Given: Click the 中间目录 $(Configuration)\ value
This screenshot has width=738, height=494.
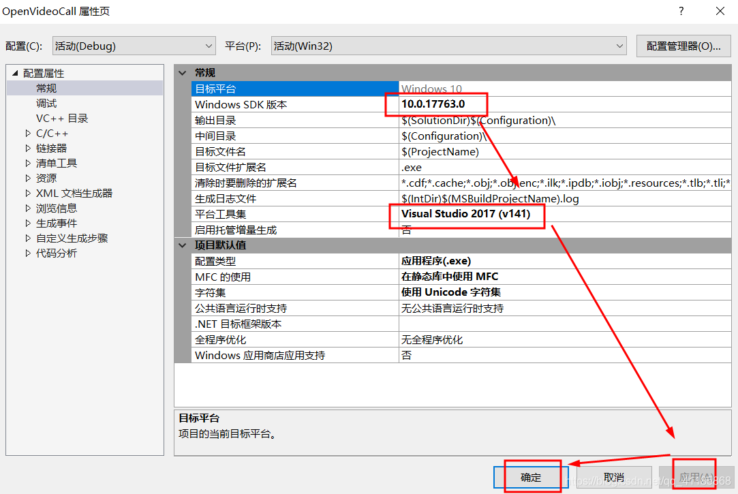Looking at the screenshot, I should click(x=565, y=136).
